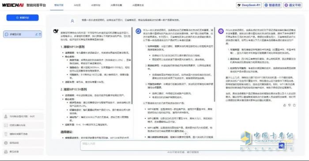Click the purple Tongyi icon in third answer column

click(x=221, y=31)
